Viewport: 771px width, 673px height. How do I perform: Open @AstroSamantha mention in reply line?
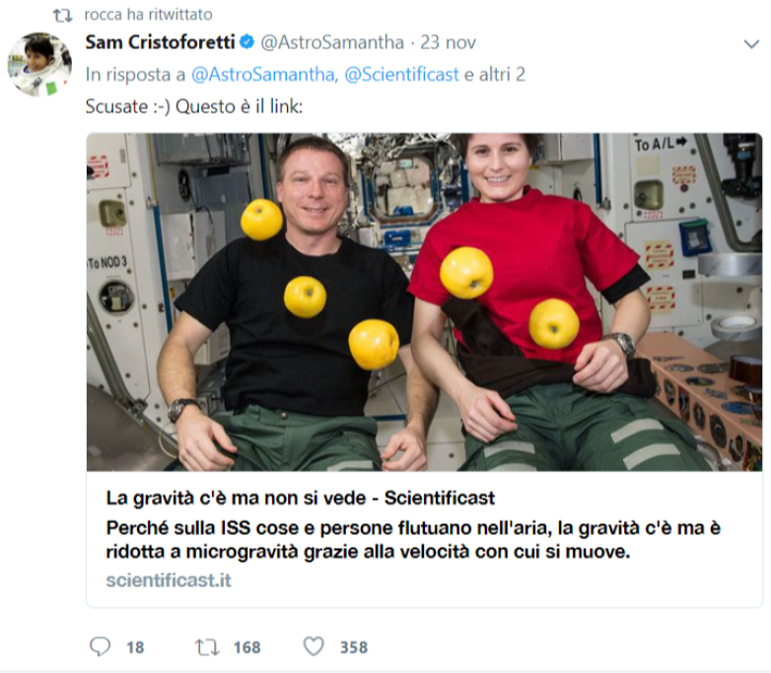[x=264, y=75]
